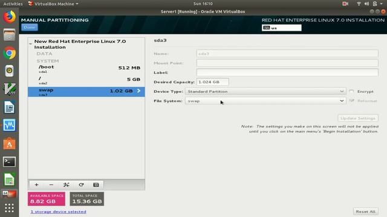387x217 pixels.
Task: Select the swap sda3 partition row
Action: pos(86,92)
